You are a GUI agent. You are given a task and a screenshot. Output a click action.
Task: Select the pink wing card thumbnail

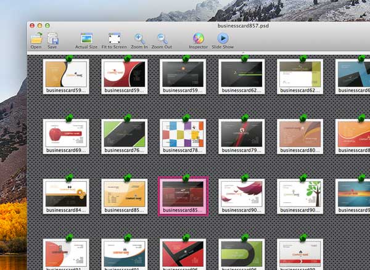click(x=242, y=196)
